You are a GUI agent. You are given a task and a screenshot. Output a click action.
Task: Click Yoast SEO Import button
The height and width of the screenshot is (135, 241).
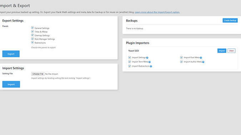click(x=222, y=50)
